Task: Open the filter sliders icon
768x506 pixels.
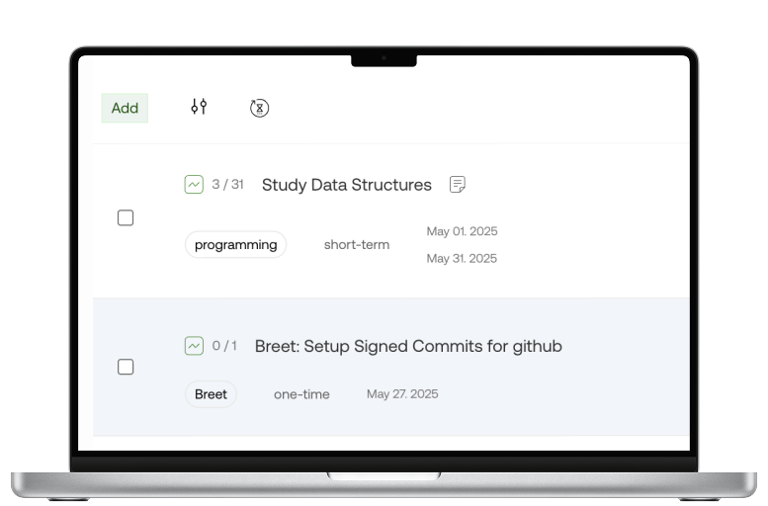Action: (199, 107)
